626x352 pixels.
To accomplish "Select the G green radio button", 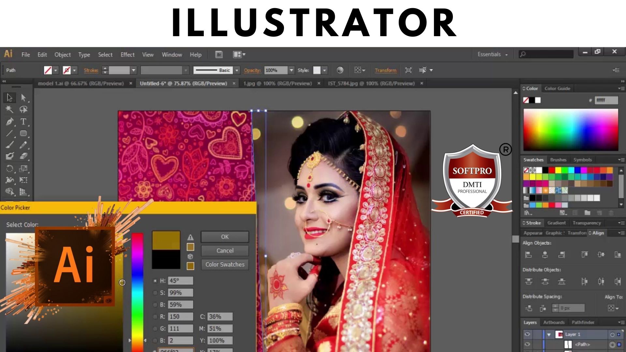I will point(155,329).
